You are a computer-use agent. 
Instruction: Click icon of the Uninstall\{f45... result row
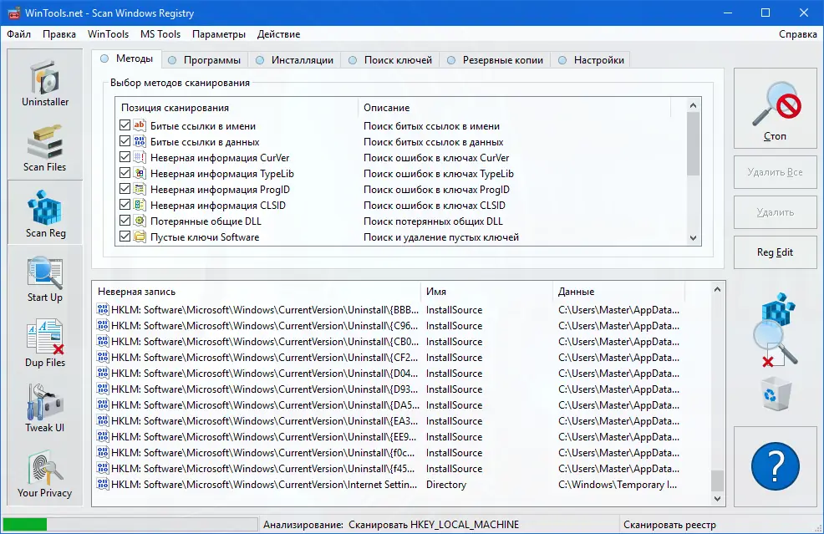point(103,468)
